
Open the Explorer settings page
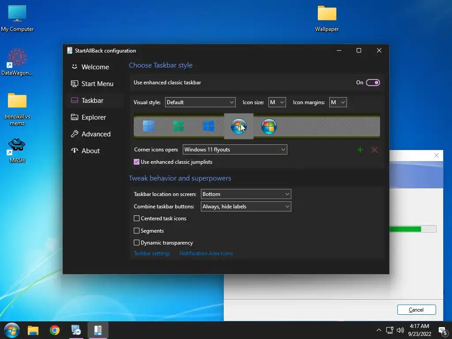(x=95, y=117)
